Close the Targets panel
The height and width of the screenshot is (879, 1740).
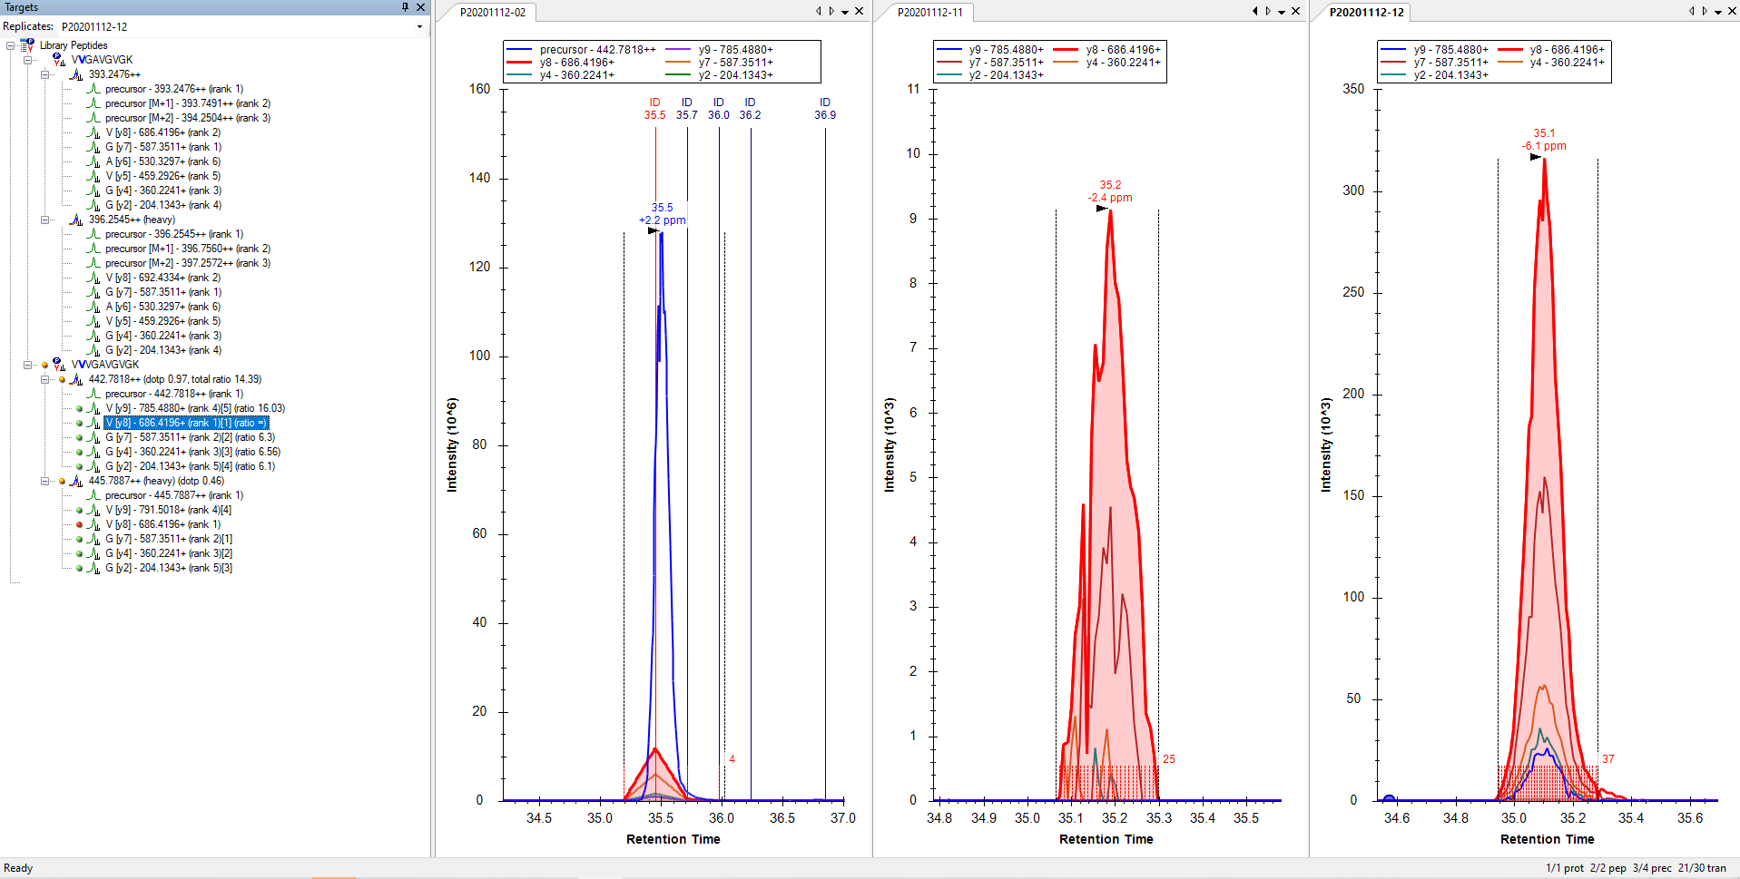(420, 7)
